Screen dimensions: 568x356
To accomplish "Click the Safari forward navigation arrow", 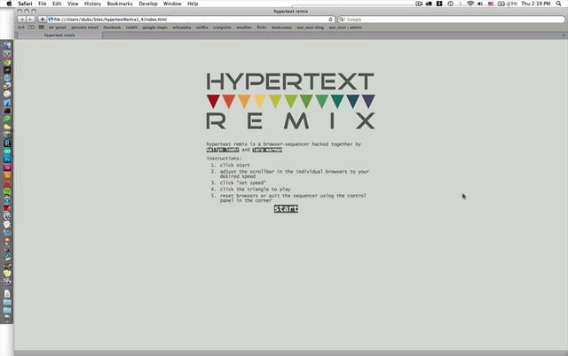I will click(x=29, y=19).
